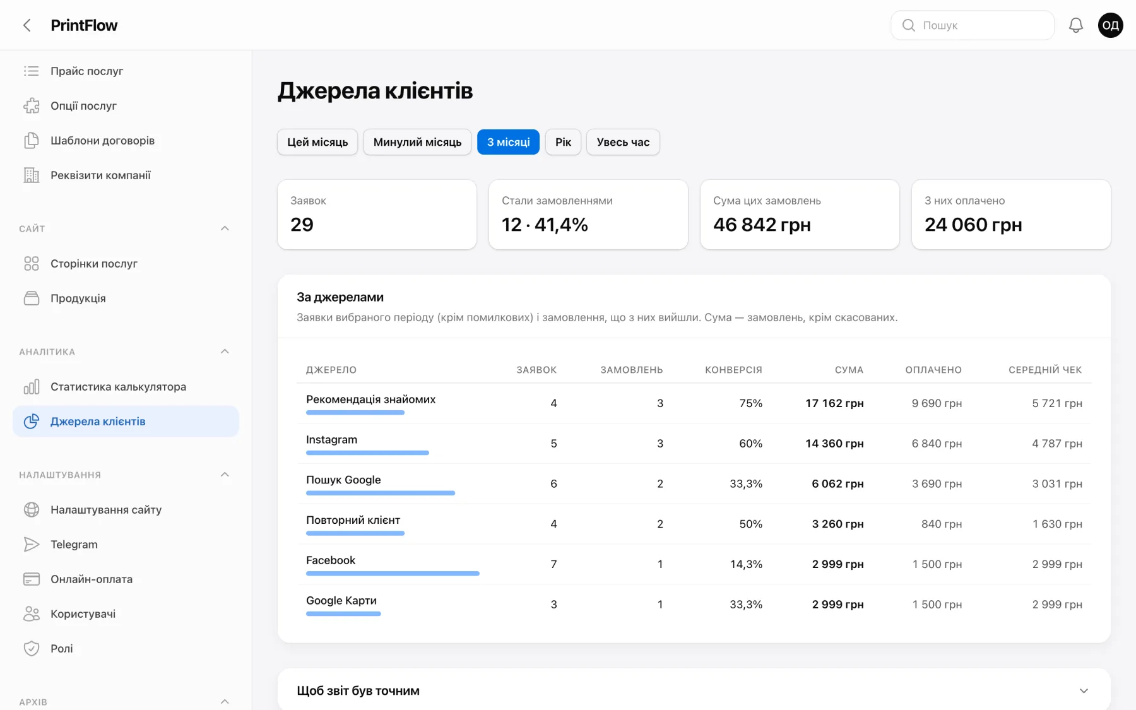Click the З них оплачено summary card
This screenshot has height=710, width=1136.
coord(1011,215)
